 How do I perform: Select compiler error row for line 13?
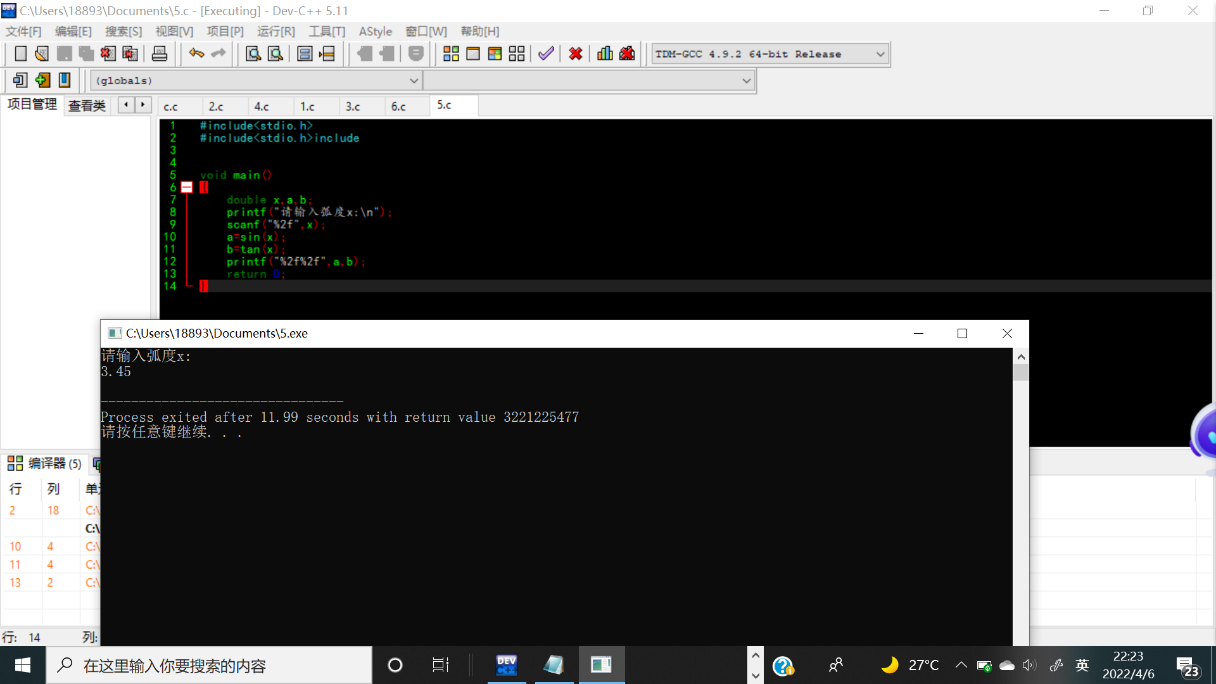[x=51, y=583]
